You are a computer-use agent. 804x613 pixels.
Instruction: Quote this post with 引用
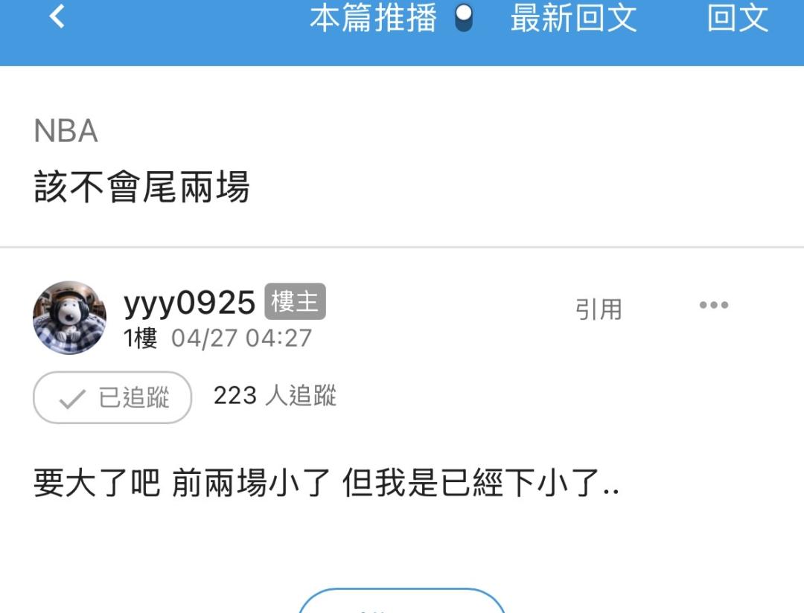click(x=599, y=309)
